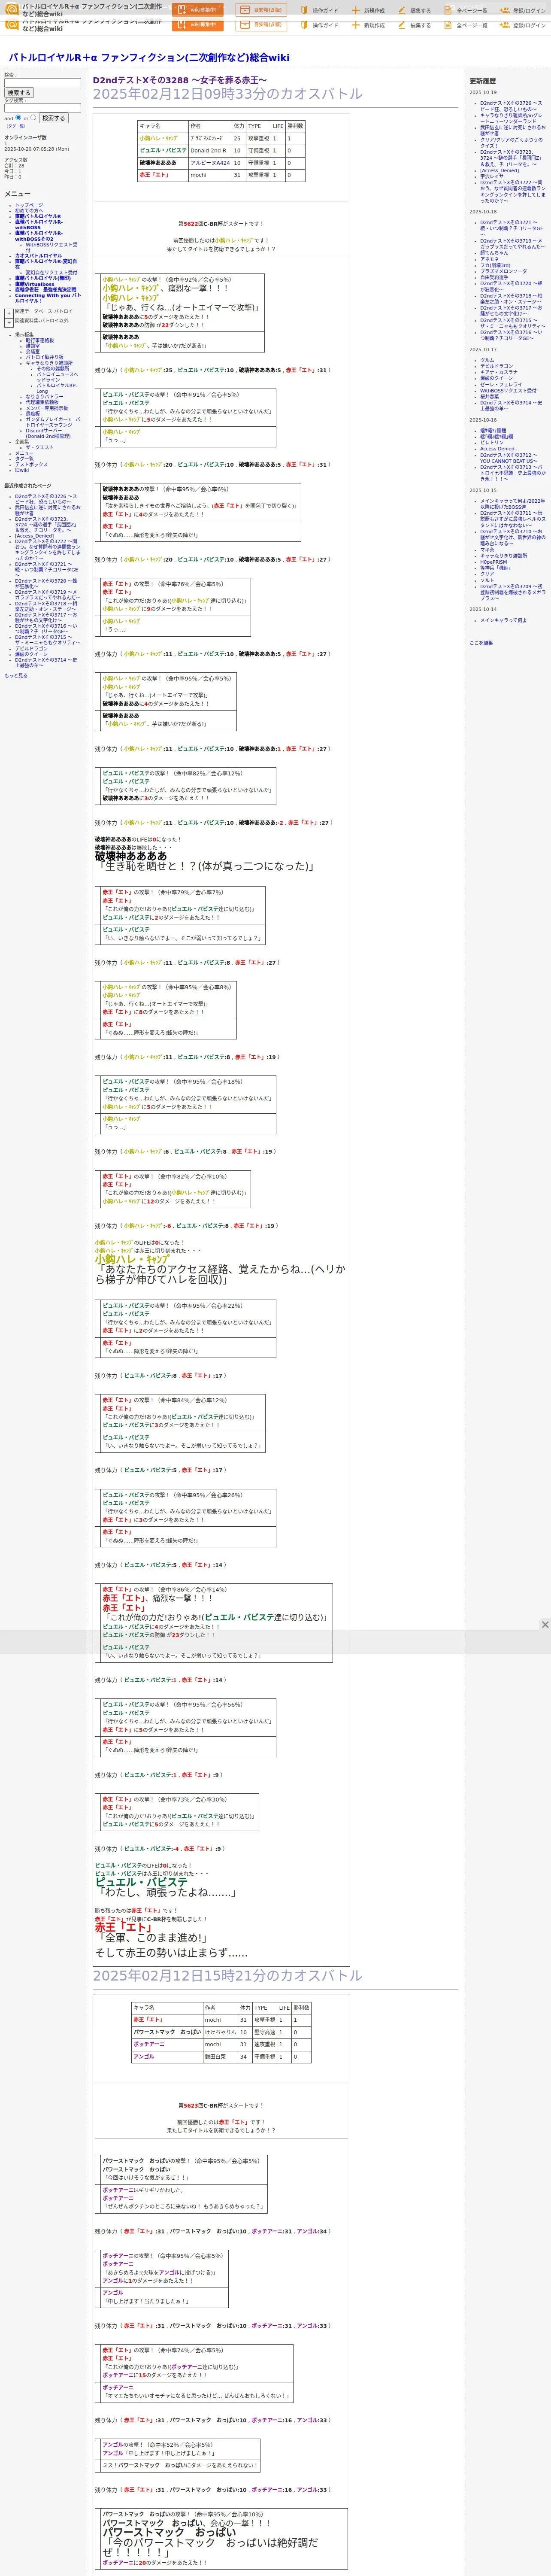The height and width of the screenshot is (2576, 551).
Task: Expand the 関連資料集-バトロイ以外 plus box
Action: pyautogui.click(x=9, y=322)
